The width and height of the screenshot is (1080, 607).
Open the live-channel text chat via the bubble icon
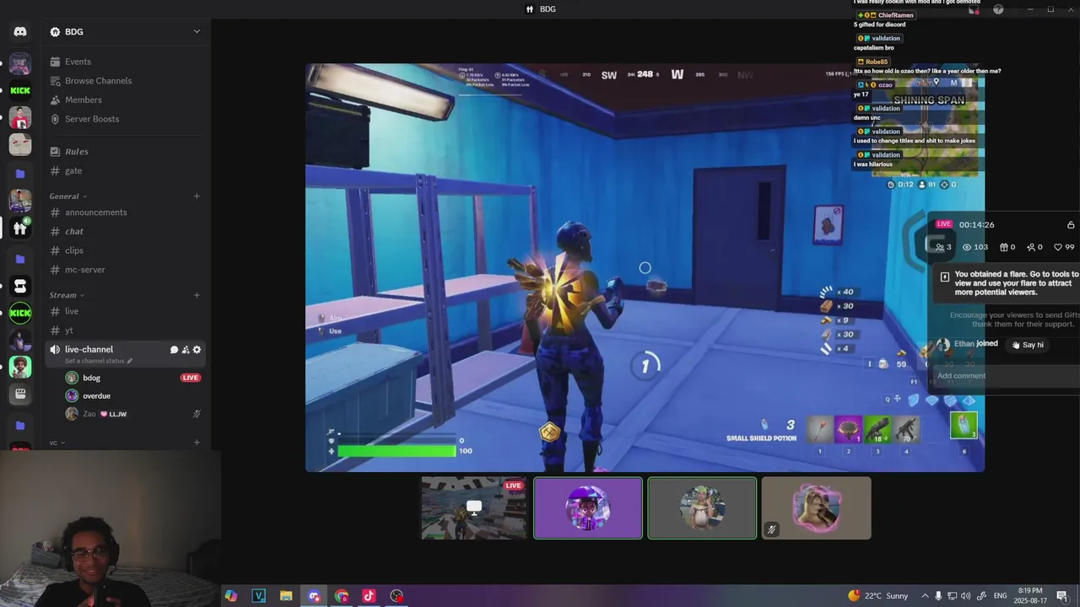(174, 350)
